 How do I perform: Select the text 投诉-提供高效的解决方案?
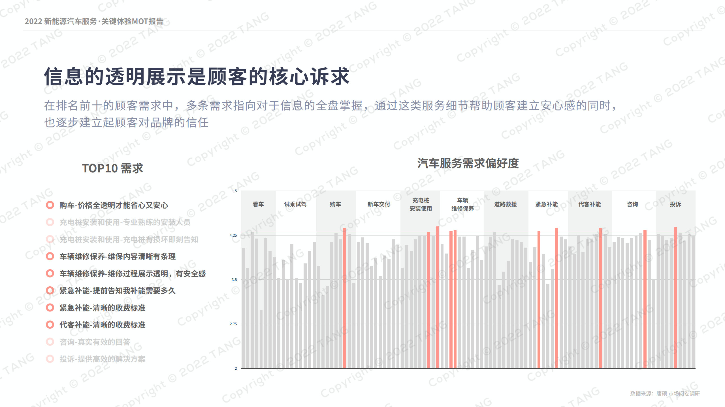pos(102,359)
